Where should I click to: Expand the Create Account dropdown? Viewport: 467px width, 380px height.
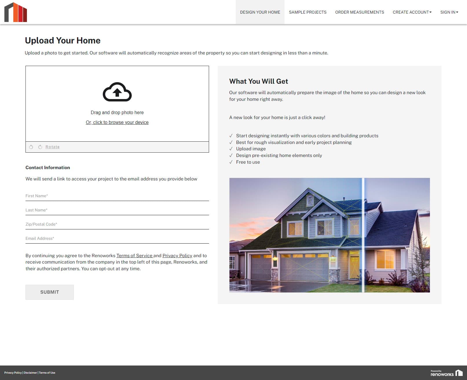click(412, 12)
